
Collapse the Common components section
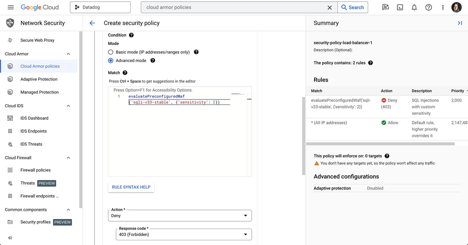pyautogui.click(x=68, y=210)
